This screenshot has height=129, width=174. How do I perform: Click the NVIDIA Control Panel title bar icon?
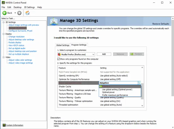[3, 2]
